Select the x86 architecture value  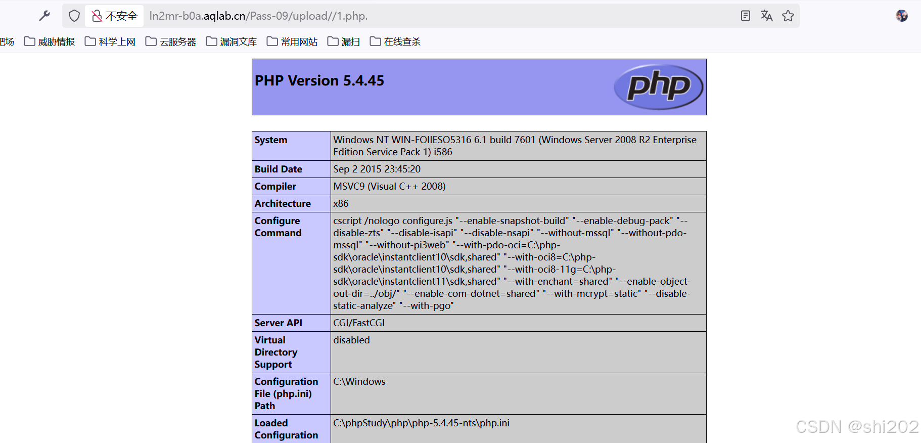341,204
